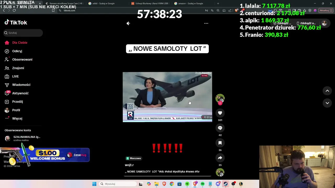The width and height of the screenshot is (335, 188).
Task: Open Spotify from the taskbar
Action: coord(203,184)
